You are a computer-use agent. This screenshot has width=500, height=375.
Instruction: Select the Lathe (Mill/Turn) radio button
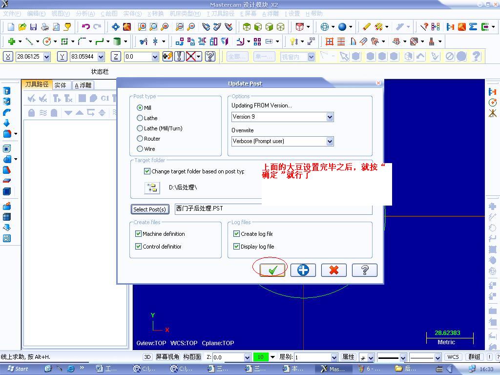tap(140, 128)
